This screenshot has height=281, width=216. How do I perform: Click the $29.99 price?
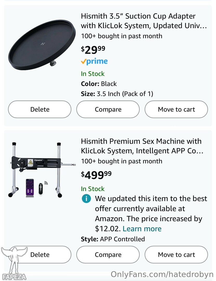tap(93, 50)
